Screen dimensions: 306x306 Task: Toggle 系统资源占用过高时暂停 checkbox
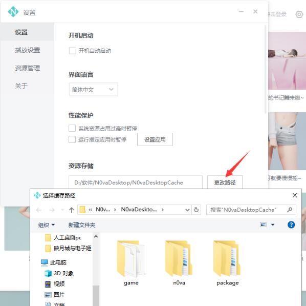click(x=72, y=128)
